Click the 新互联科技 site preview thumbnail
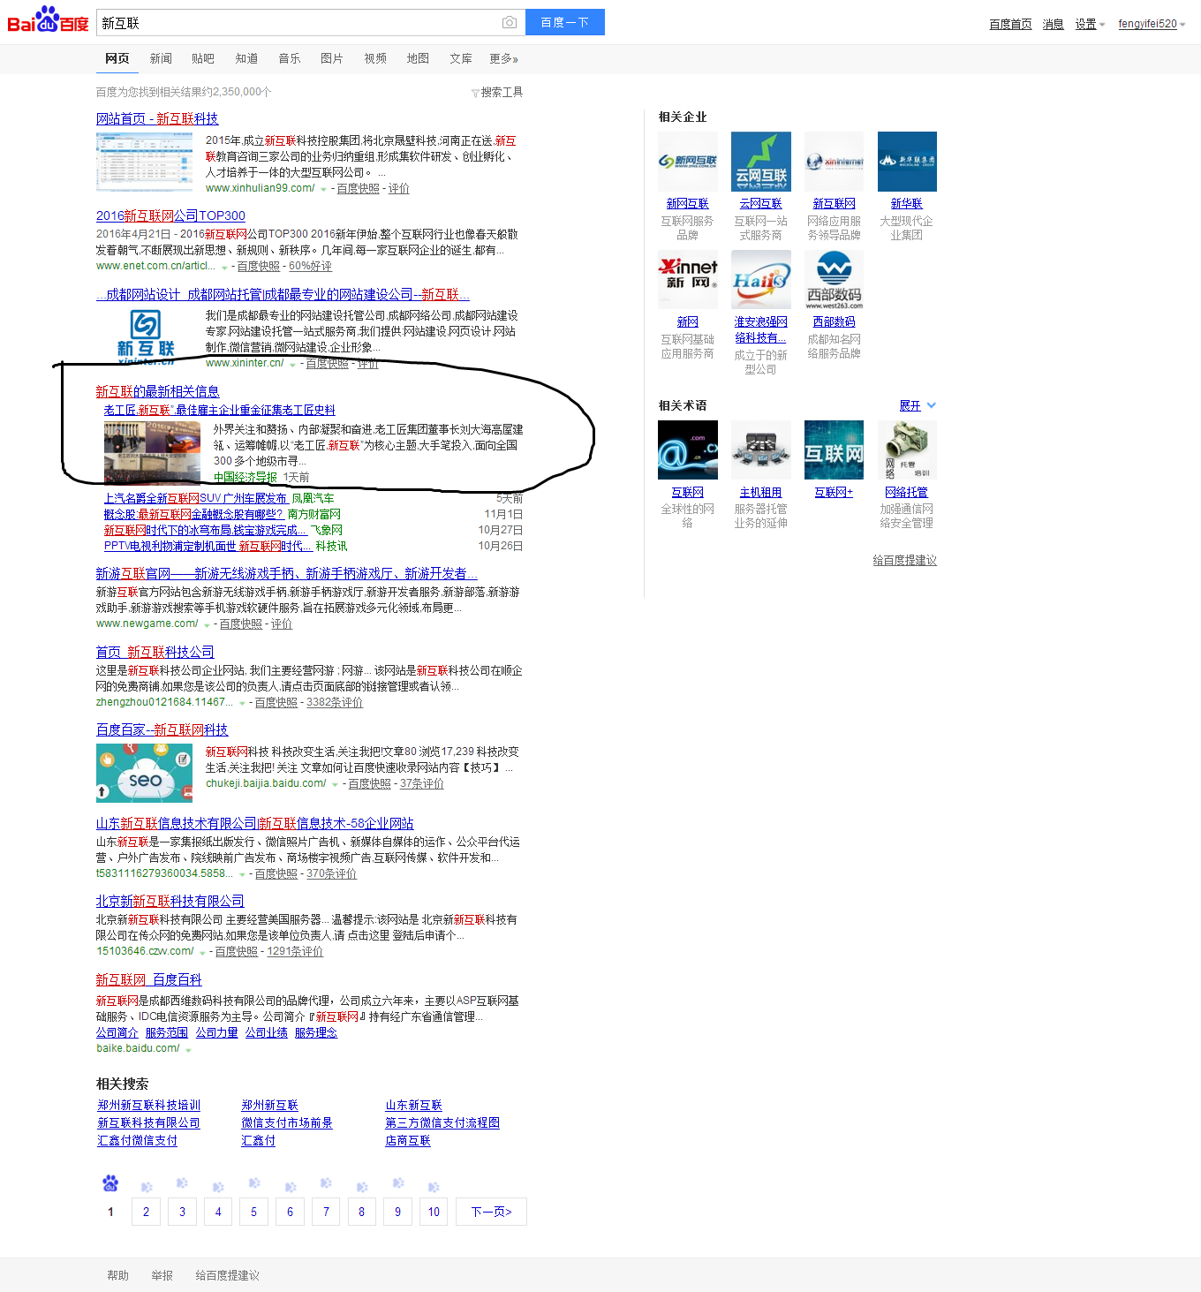The height and width of the screenshot is (1292, 1201). coord(144,162)
